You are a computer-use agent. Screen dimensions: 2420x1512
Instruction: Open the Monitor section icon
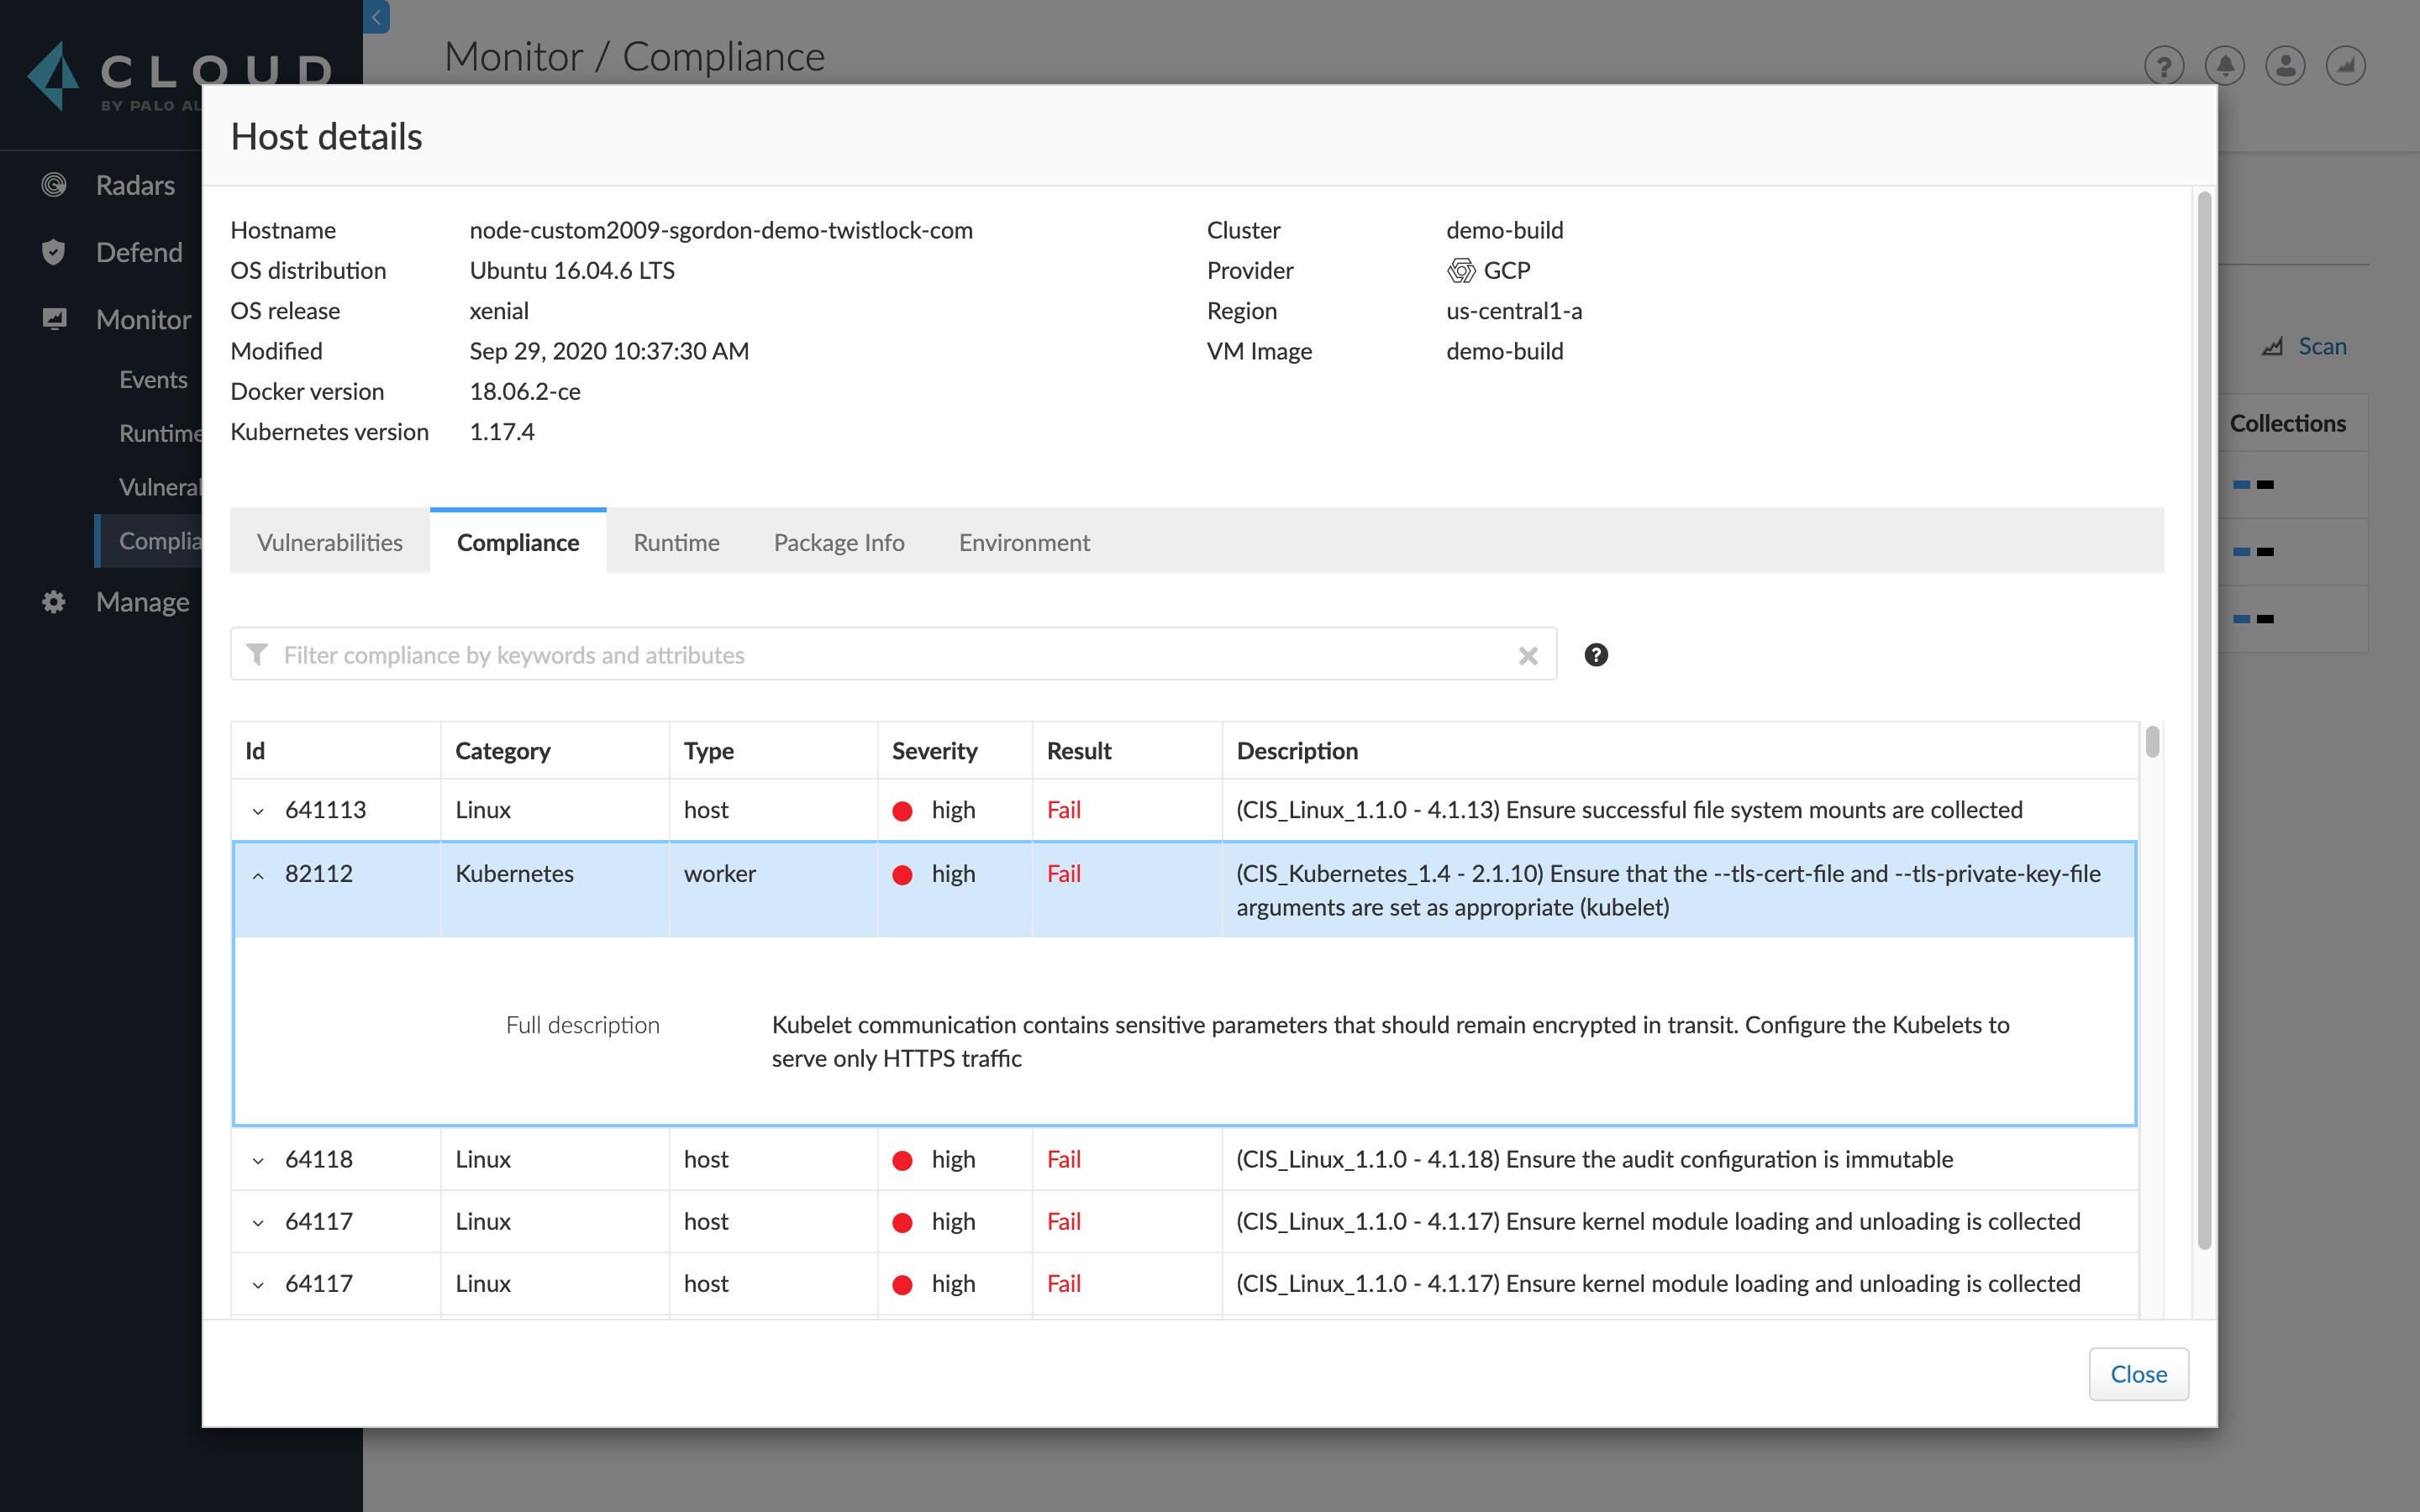pos(54,318)
